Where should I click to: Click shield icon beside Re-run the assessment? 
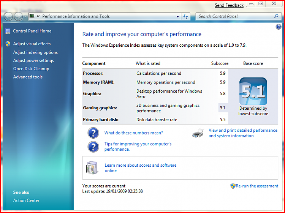(x=233, y=186)
